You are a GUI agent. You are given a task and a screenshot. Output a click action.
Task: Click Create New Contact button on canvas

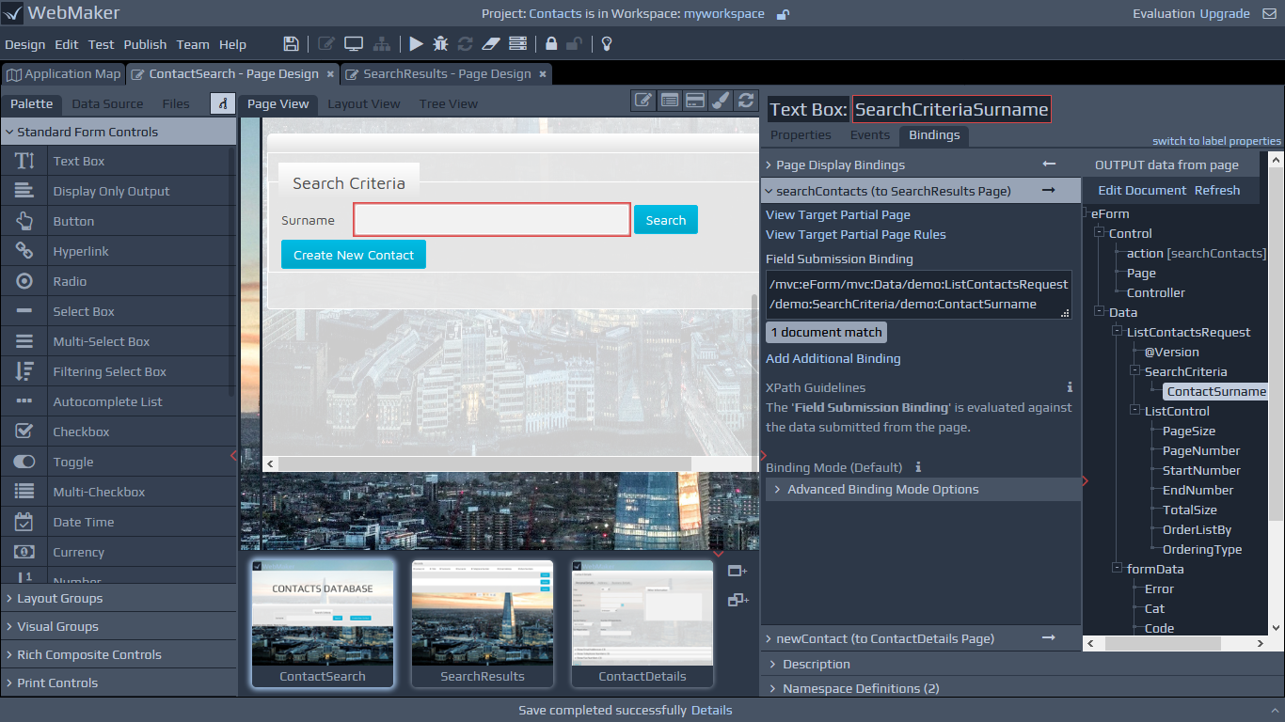pyautogui.click(x=354, y=255)
